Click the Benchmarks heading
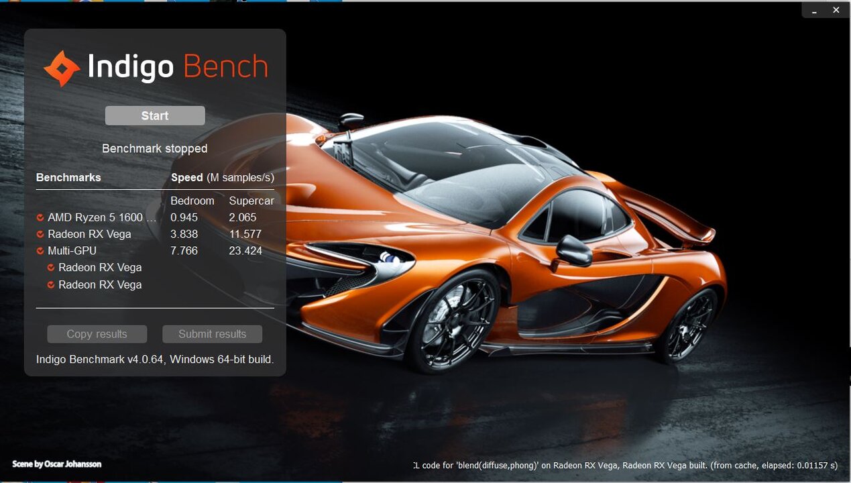This screenshot has height=483, width=851. pos(68,178)
